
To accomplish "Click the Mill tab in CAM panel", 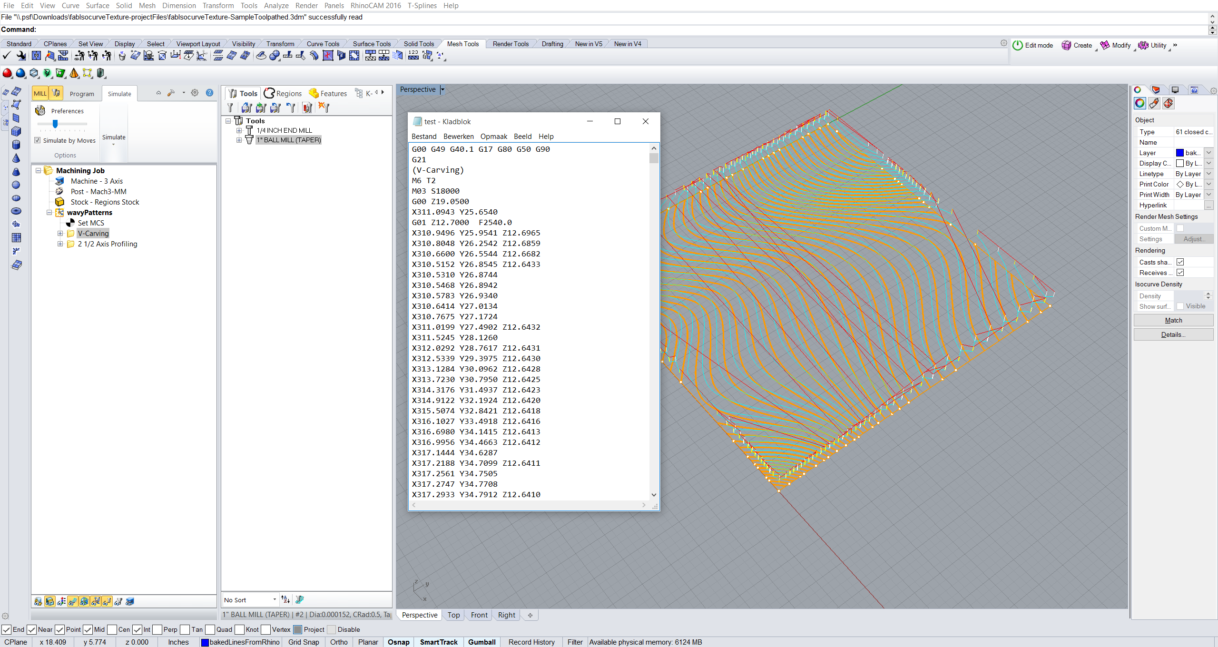I will [40, 93].
